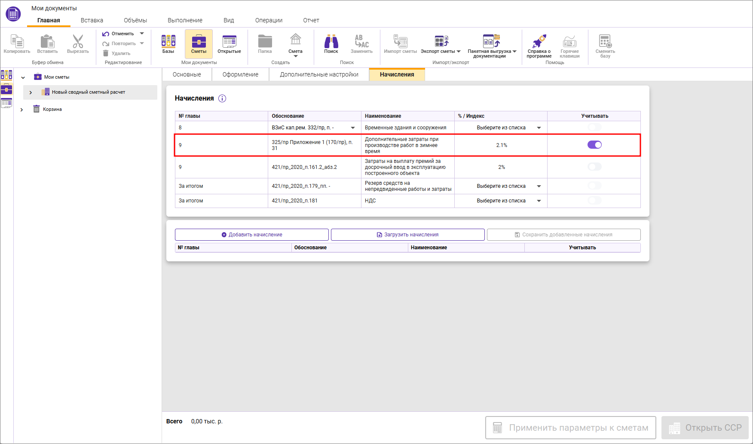Open index dropdown for Временные здания row
Viewport: 753px width, 444px height.
[539, 128]
